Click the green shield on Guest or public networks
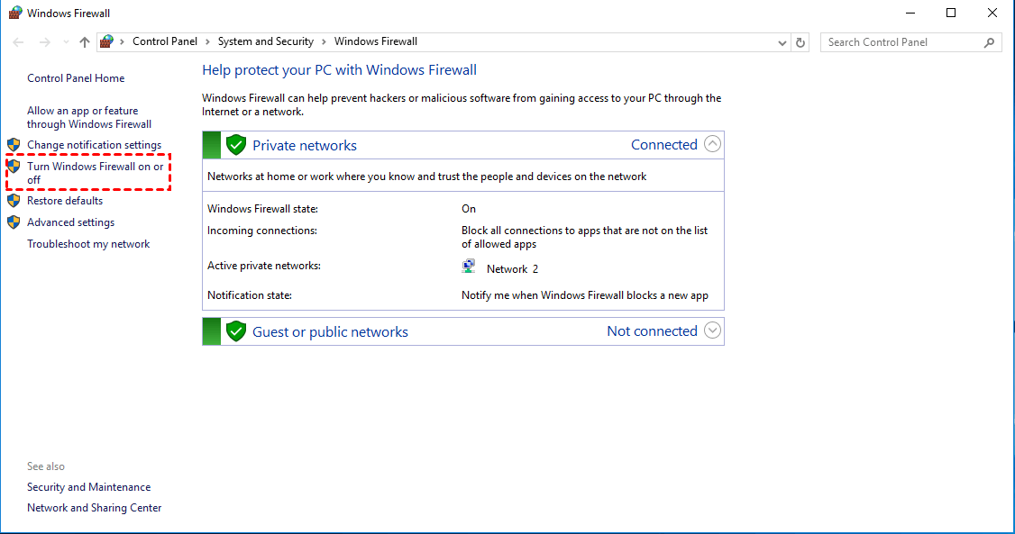This screenshot has width=1015, height=534. pos(236,331)
